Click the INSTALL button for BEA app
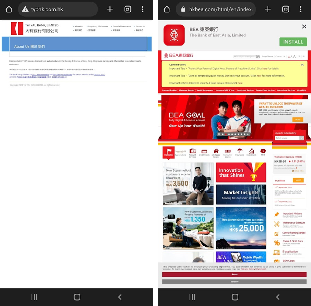This screenshot has height=306, width=311. (293, 42)
